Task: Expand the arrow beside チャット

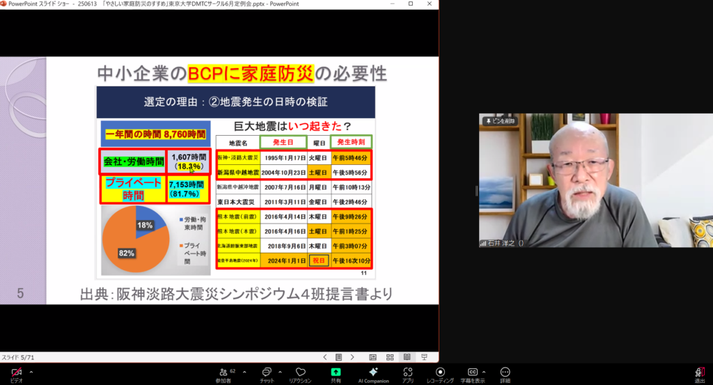Action: point(280,372)
